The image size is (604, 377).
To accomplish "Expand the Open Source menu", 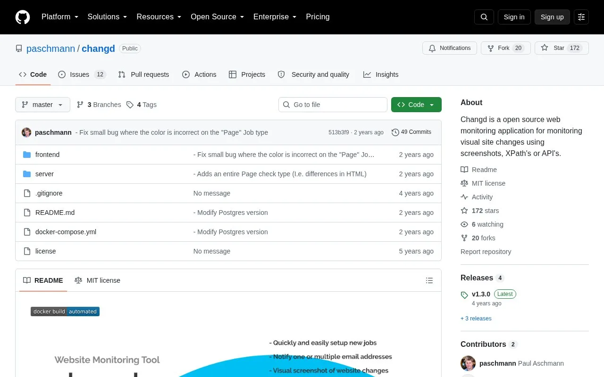I will (x=218, y=17).
